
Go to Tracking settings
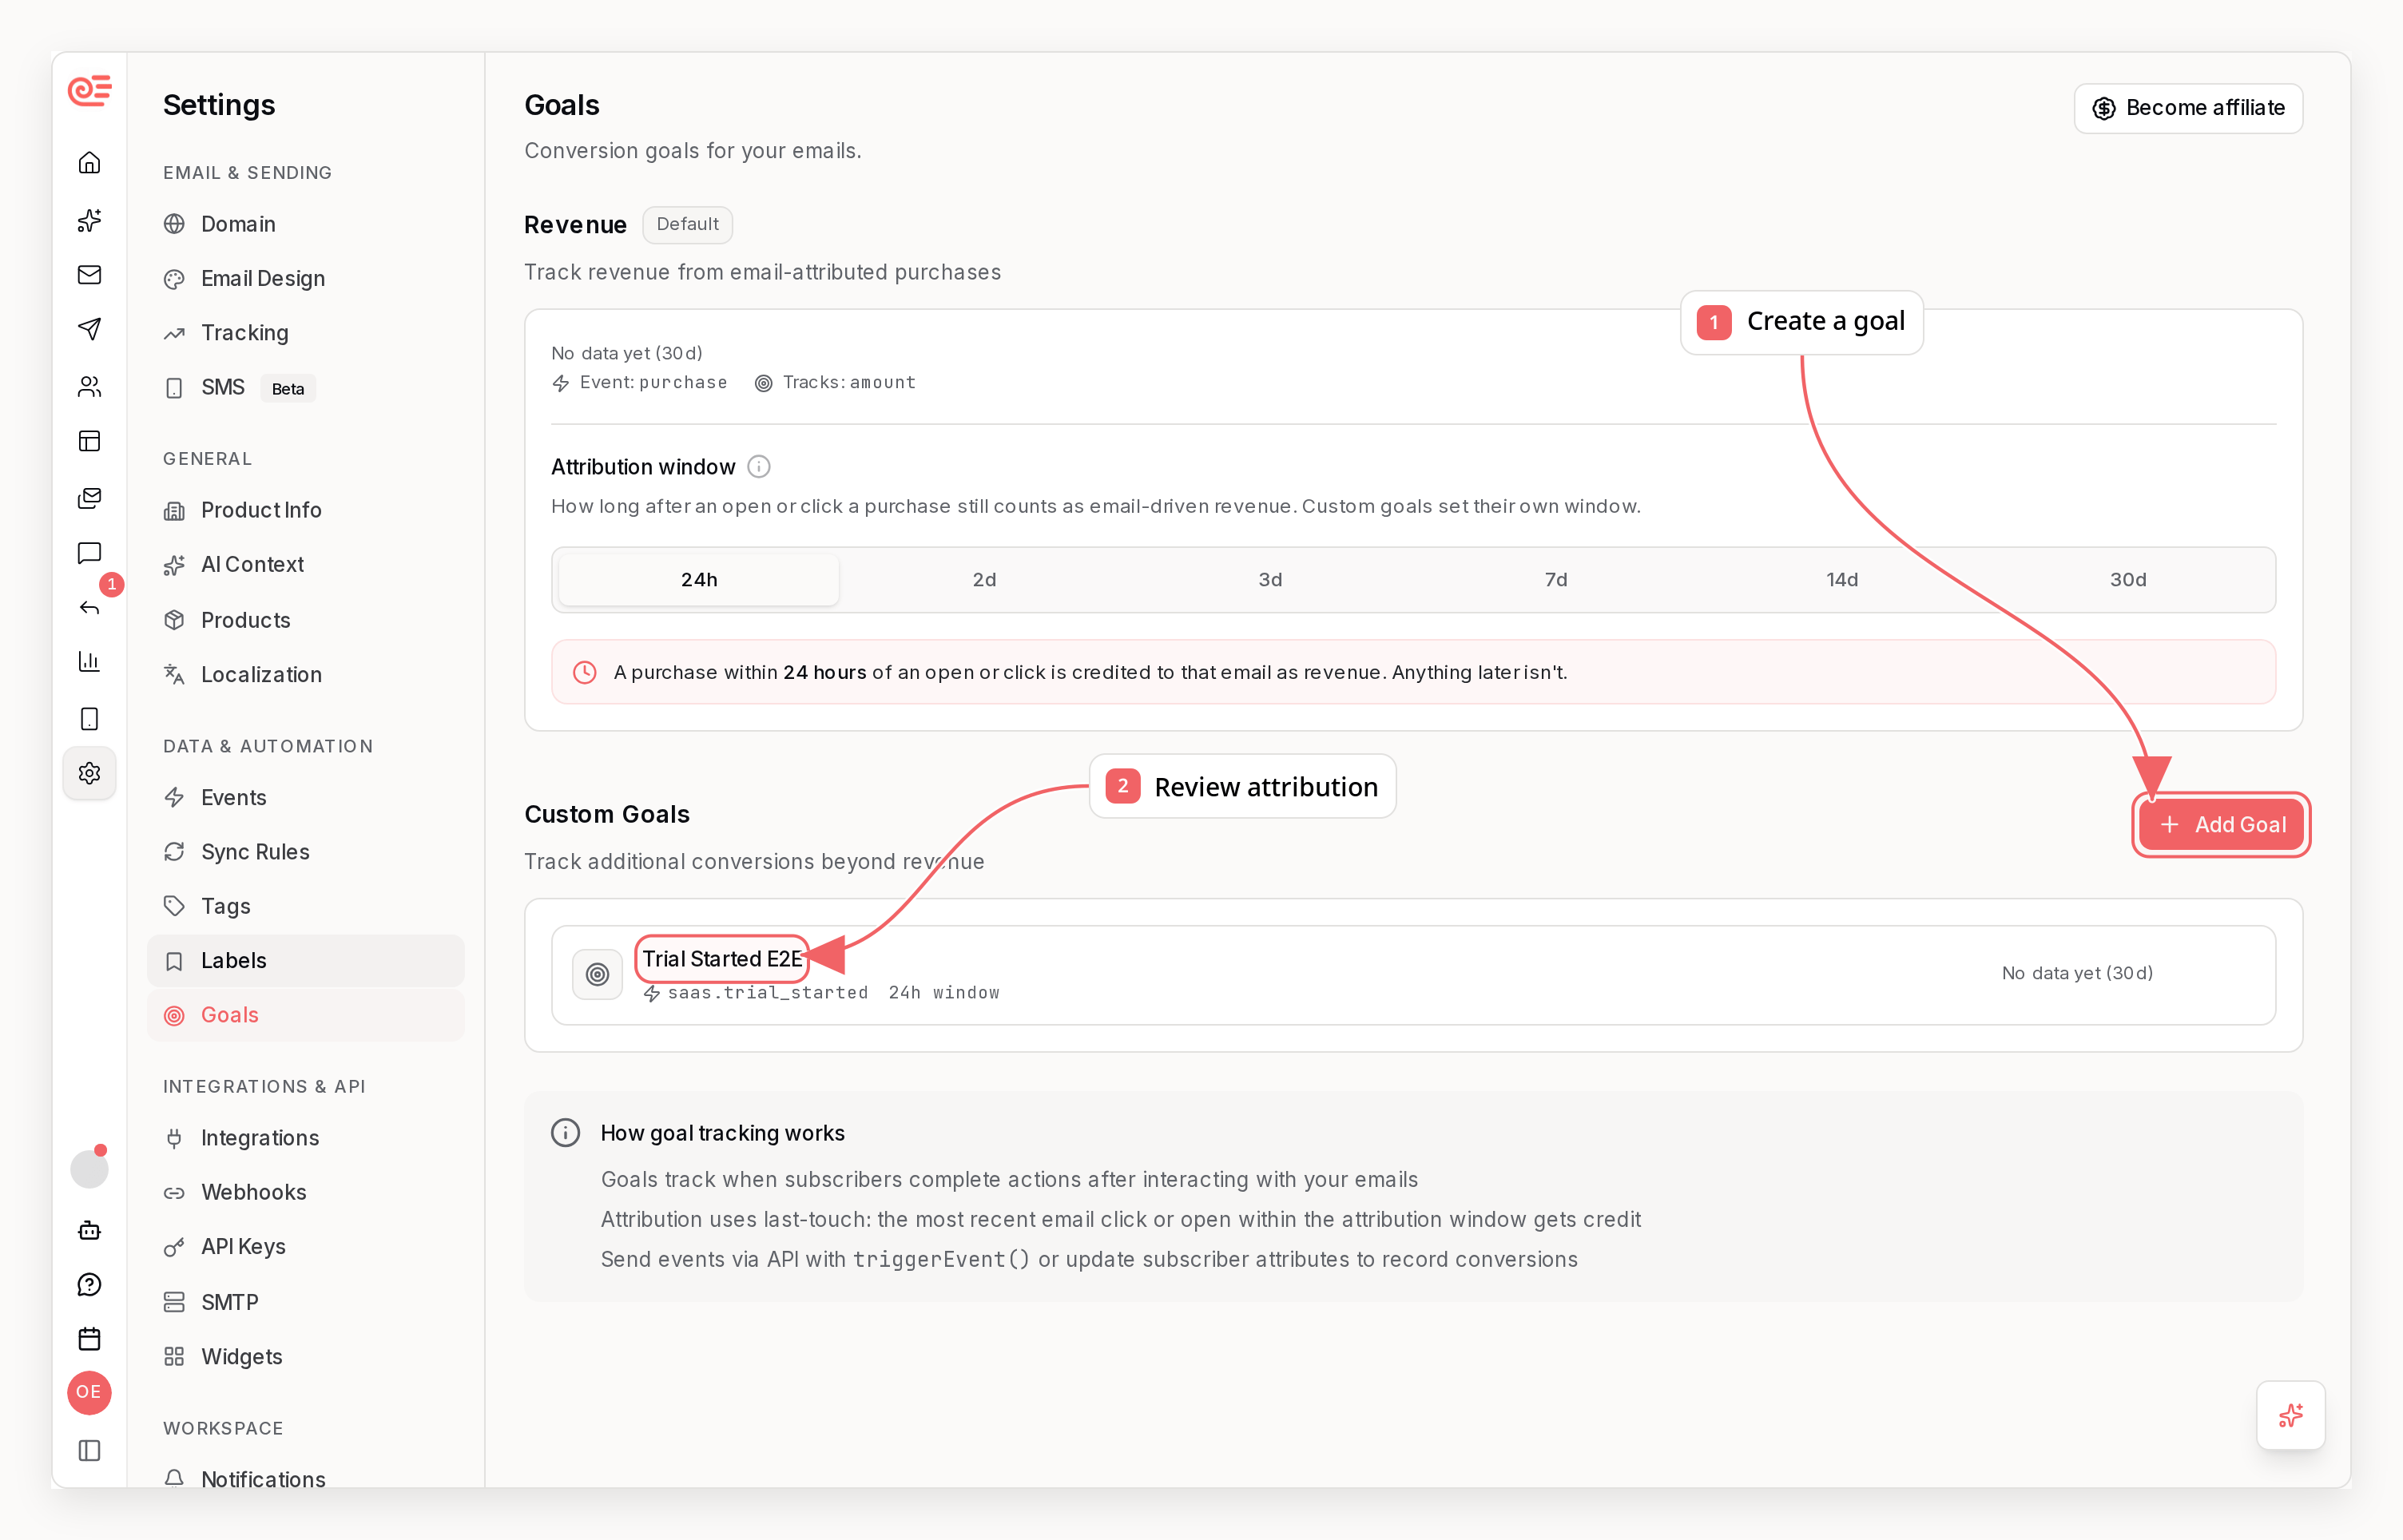pos(306,333)
